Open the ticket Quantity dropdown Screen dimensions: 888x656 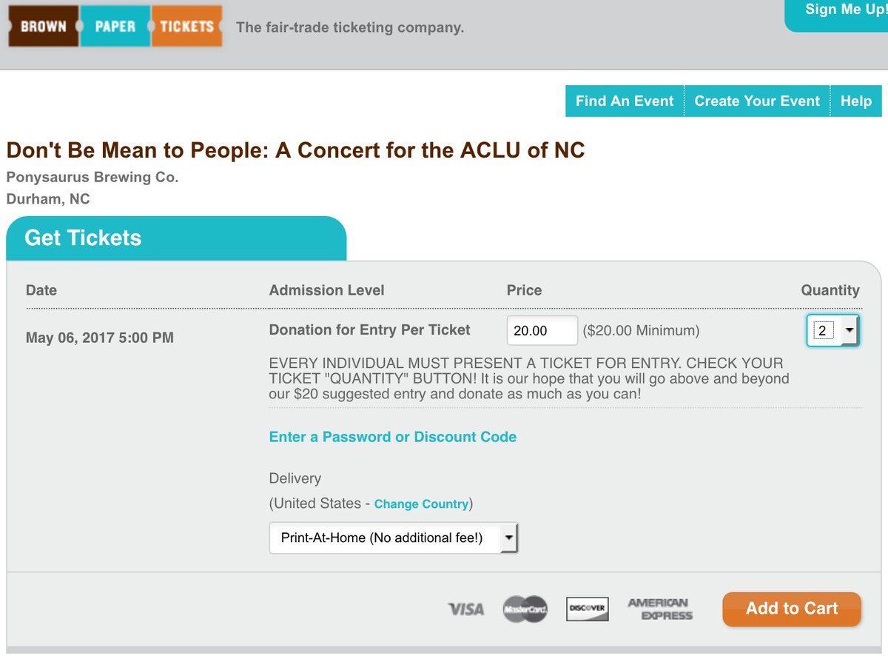click(833, 331)
